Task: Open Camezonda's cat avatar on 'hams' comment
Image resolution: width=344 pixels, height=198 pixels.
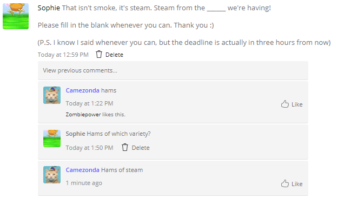Action: [52, 95]
